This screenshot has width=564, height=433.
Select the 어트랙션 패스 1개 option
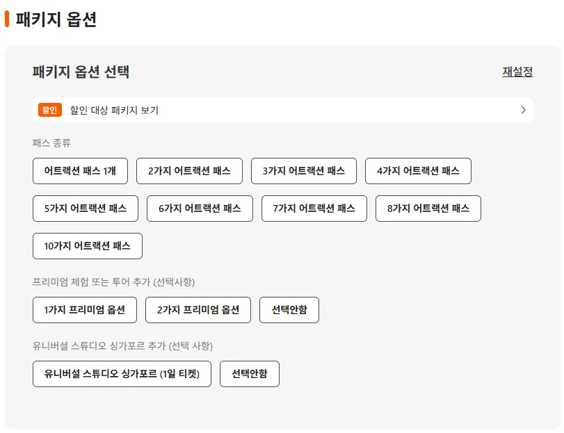79,171
